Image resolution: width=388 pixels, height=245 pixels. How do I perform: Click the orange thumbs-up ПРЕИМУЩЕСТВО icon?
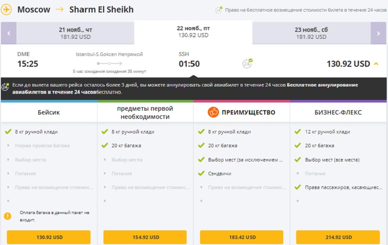coord(213,113)
